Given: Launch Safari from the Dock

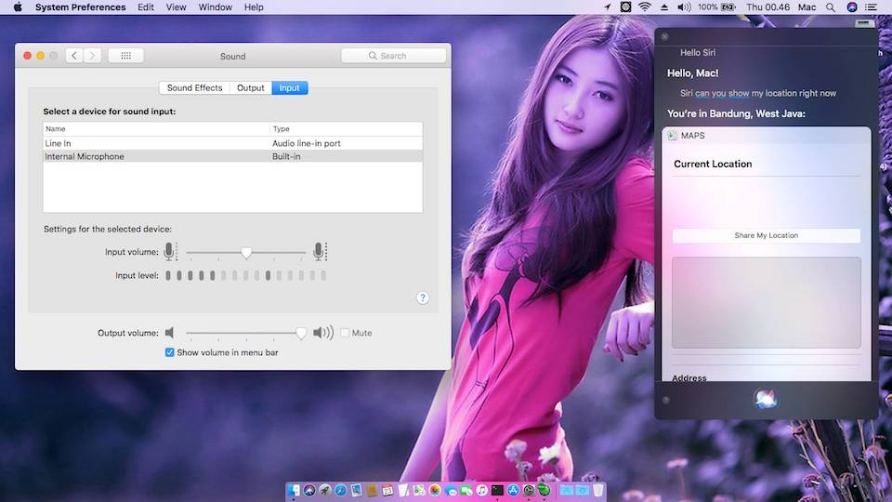Looking at the screenshot, I should pyautogui.click(x=340, y=490).
